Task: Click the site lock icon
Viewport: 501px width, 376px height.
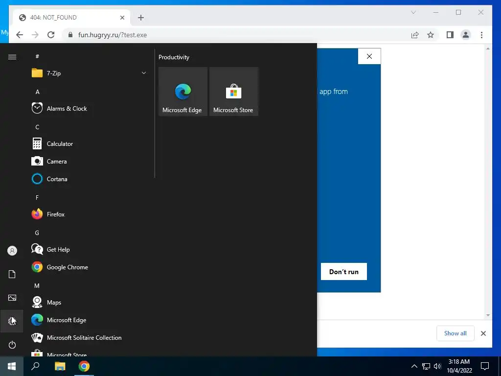Action: point(70,35)
